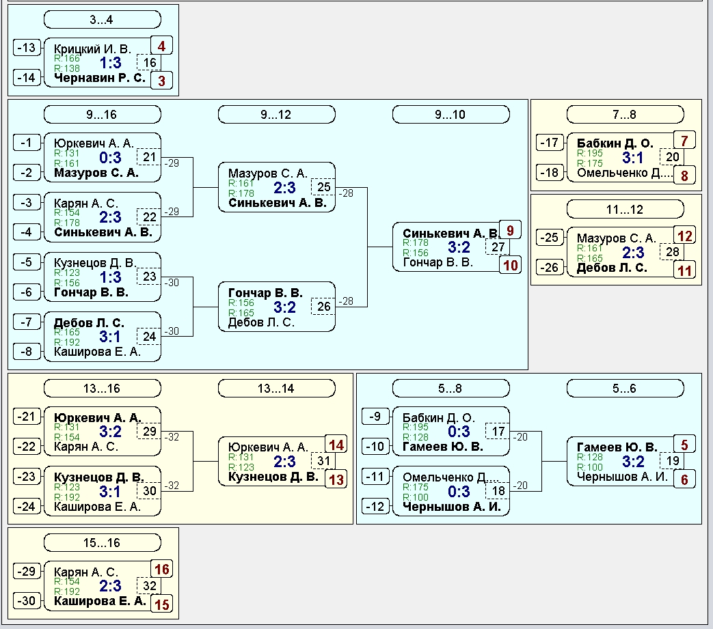
Task: Click the -21 source box
Action: [27, 417]
